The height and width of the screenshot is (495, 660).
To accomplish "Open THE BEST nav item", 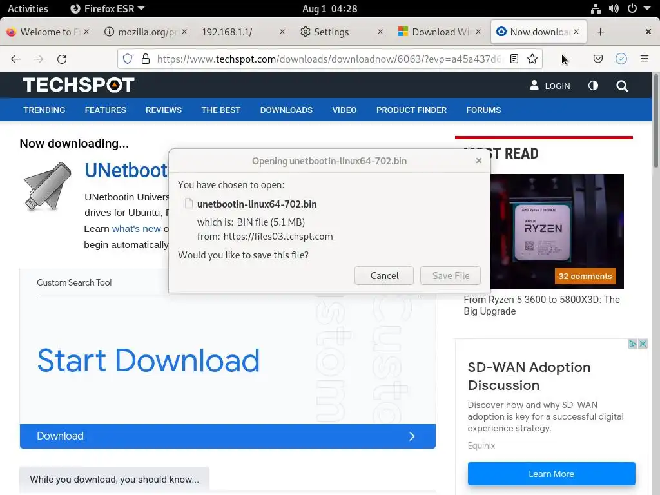I will coord(221,110).
